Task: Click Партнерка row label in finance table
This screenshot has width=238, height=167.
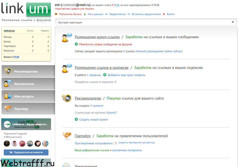Action: coord(10,46)
